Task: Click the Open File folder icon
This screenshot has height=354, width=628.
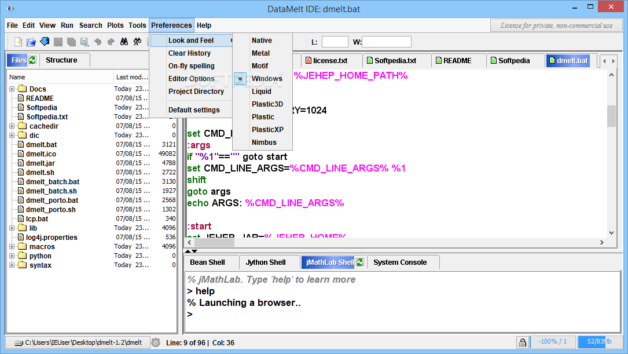Action: (x=31, y=42)
